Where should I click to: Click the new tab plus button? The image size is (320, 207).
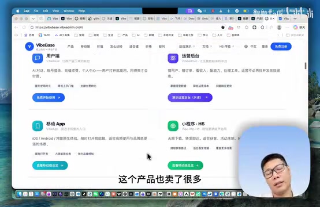point(295,19)
